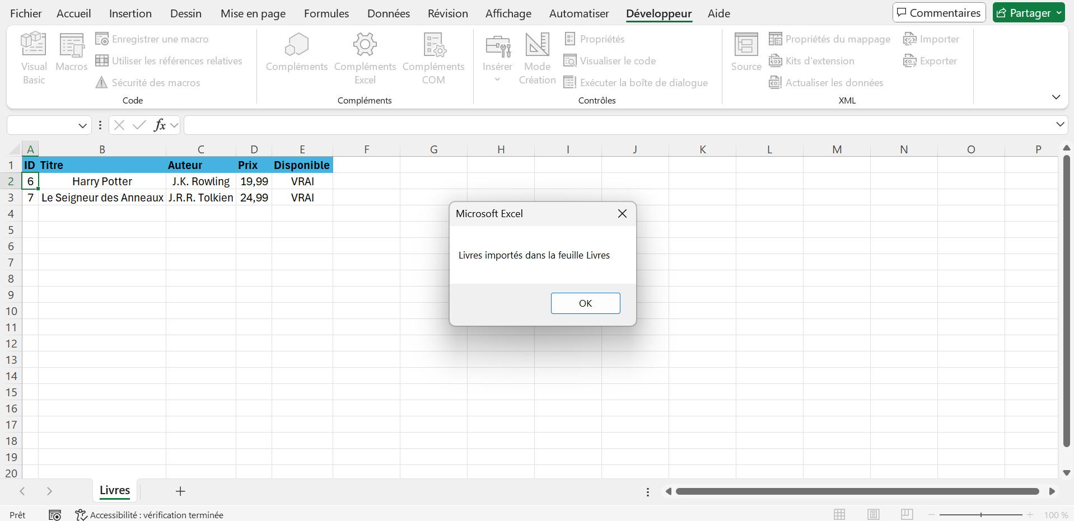
Task: Switch to the Dessin tab
Action: (185, 13)
